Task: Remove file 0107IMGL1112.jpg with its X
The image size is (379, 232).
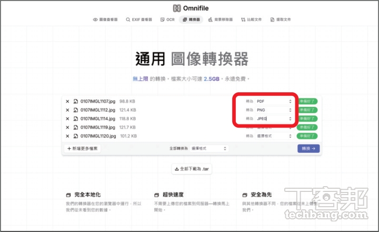Action: [x=67, y=110]
